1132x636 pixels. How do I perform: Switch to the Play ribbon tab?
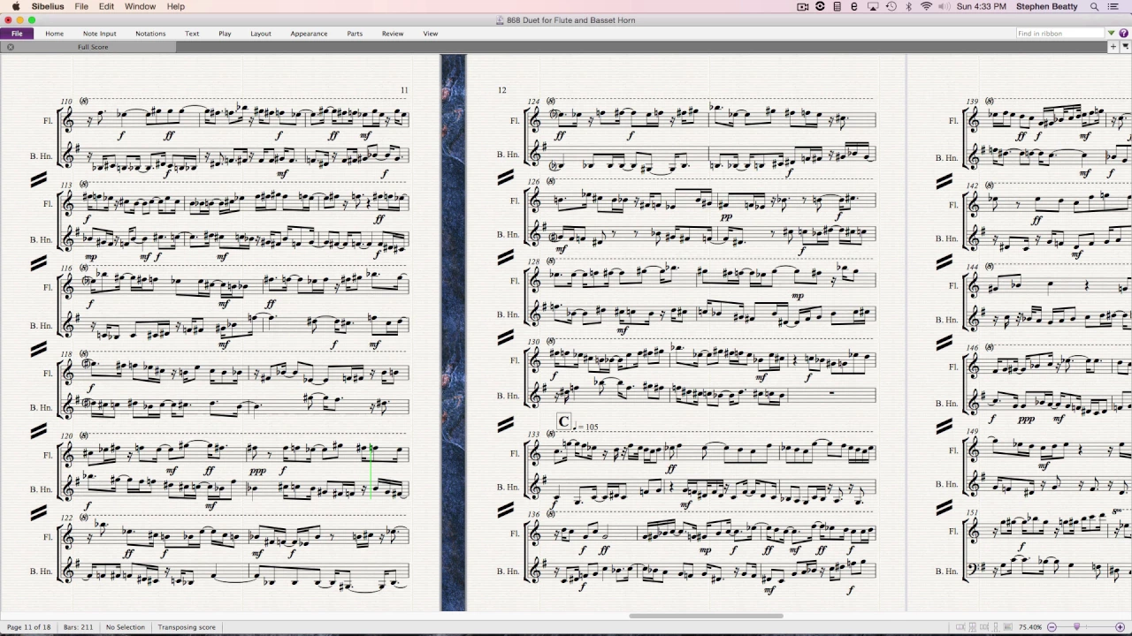pos(225,34)
